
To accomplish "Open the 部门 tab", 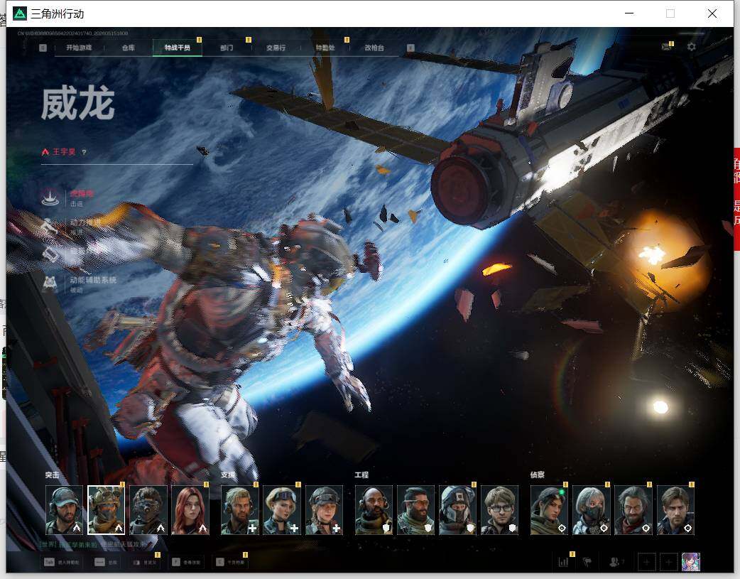I will pyautogui.click(x=227, y=48).
